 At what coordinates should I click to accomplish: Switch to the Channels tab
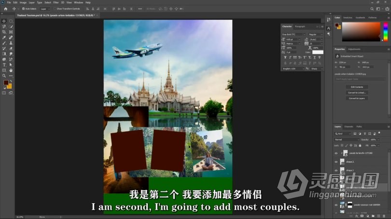point(349,127)
